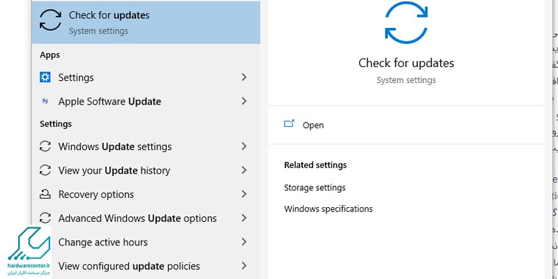Select Recovery options result
This screenshot has width=558, height=279.
coord(146,195)
